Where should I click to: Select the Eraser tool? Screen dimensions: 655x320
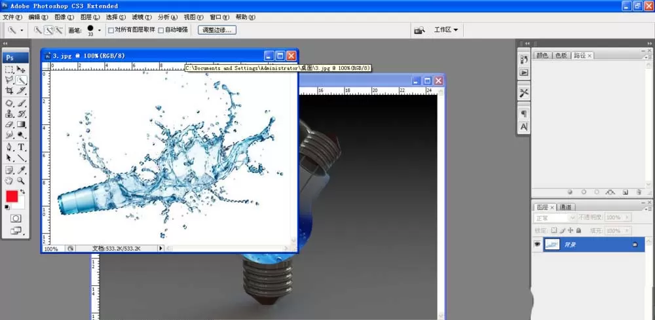10,124
